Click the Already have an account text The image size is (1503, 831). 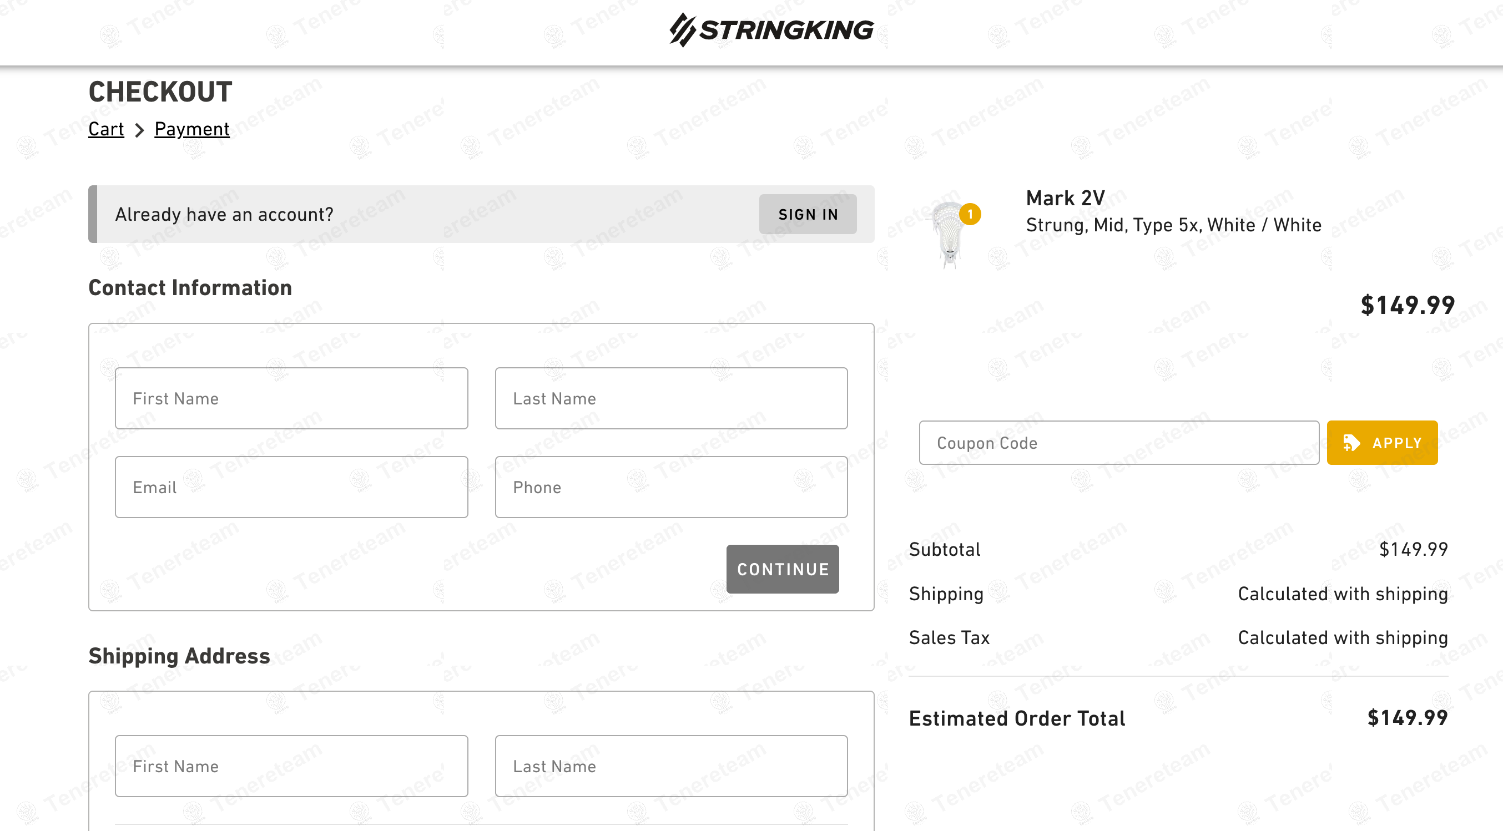(x=224, y=214)
